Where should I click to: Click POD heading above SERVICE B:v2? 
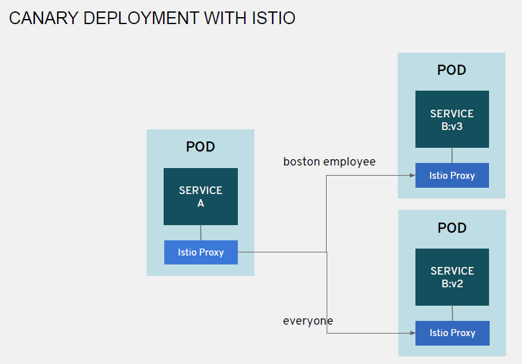pyautogui.click(x=452, y=228)
